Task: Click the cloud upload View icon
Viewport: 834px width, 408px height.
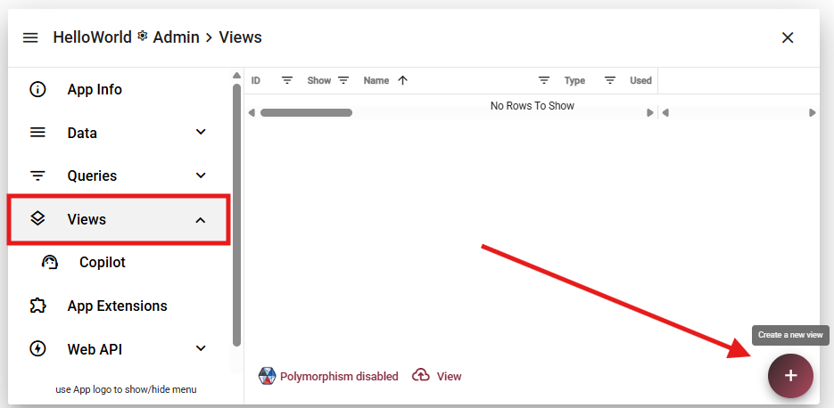Action: (x=421, y=376)
